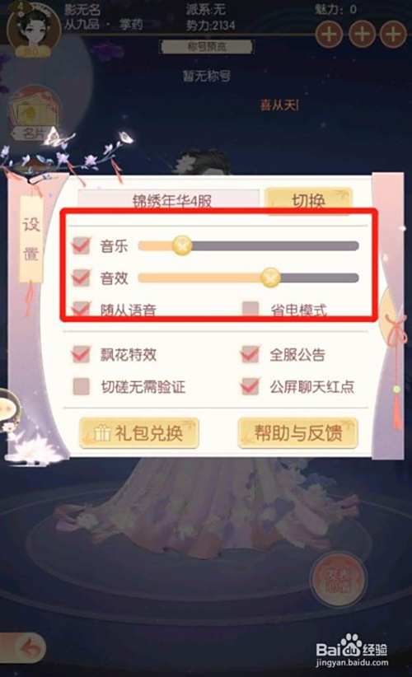Screen dimensions: 412x677
Task: Click the 音效 volume slider handle
Action: coord(271,278)
